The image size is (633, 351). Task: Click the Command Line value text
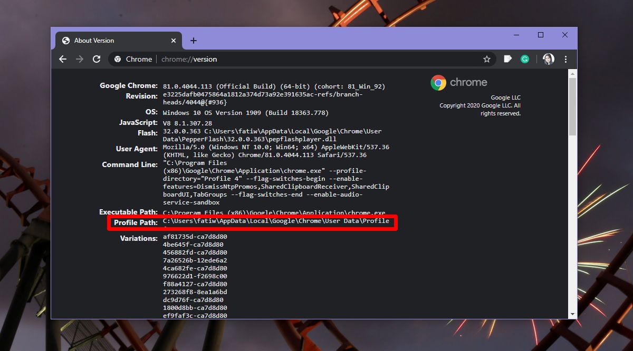tap(276, 182)
